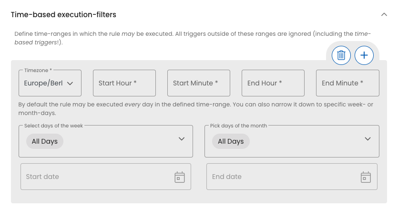Click the trash icon to delete the filter
398x210 pixels.
point(341,55)
